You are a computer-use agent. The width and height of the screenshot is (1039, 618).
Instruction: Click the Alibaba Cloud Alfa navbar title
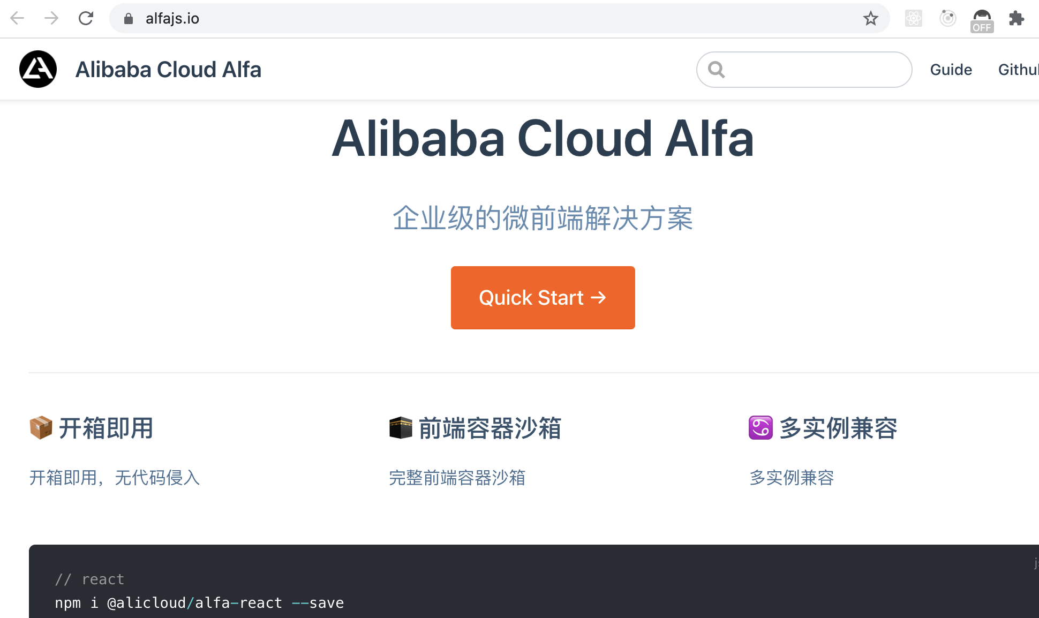pos(168,70)
